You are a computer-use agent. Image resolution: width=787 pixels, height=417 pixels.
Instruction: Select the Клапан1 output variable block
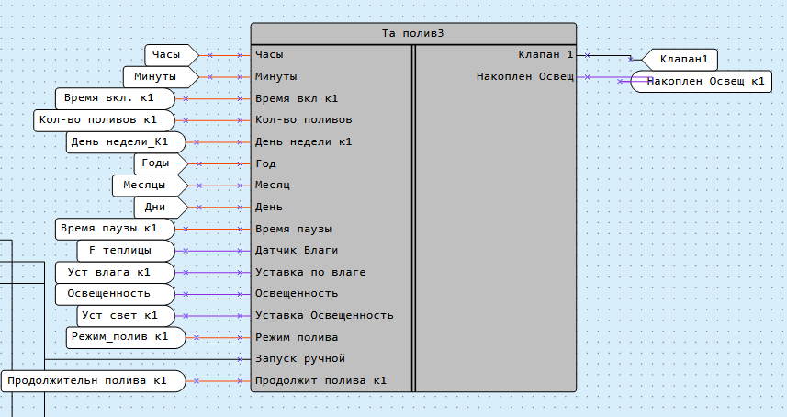point(680,60)
